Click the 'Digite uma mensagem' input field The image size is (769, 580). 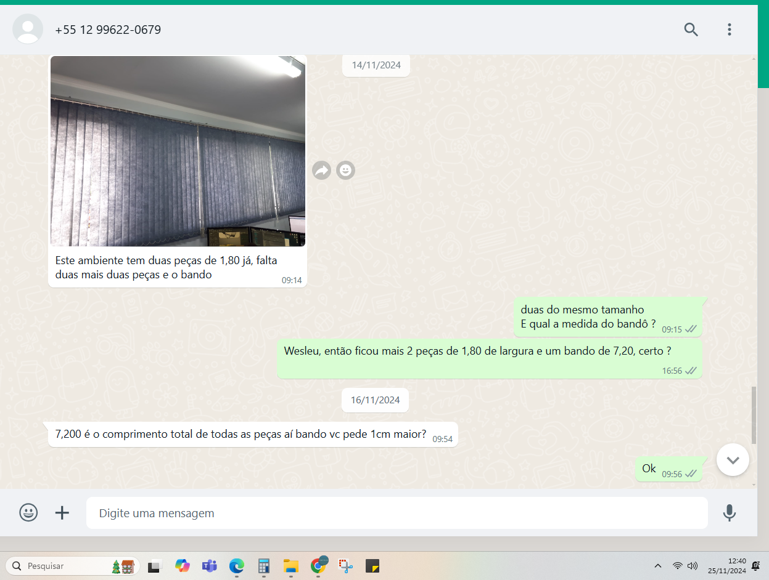397,513
